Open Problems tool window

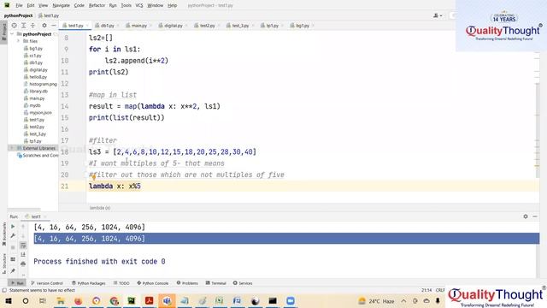tap(187, 283)
